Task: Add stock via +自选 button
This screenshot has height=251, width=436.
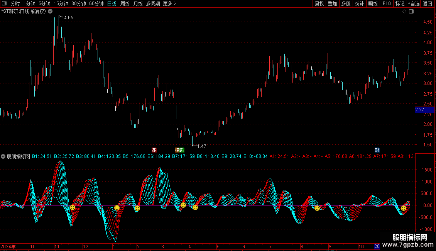Action: (x=414, y=3)
